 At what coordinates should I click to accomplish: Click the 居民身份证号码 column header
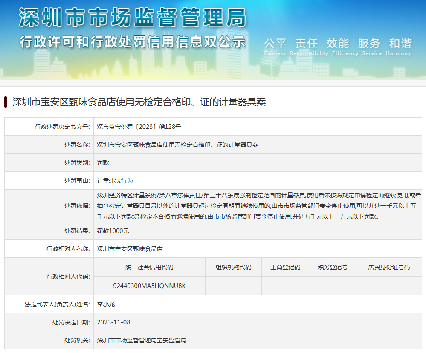click(x=389, y=267)
